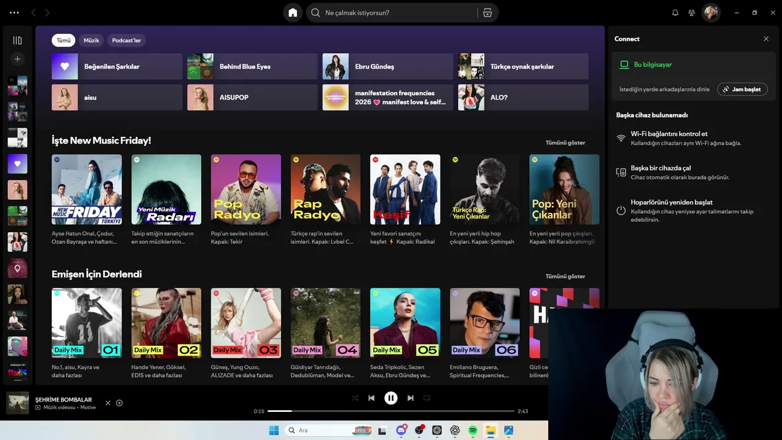This screenshot has width=782, height=440.
Task: Open the AISUPOP tile
Action: (x=252, y=98)
